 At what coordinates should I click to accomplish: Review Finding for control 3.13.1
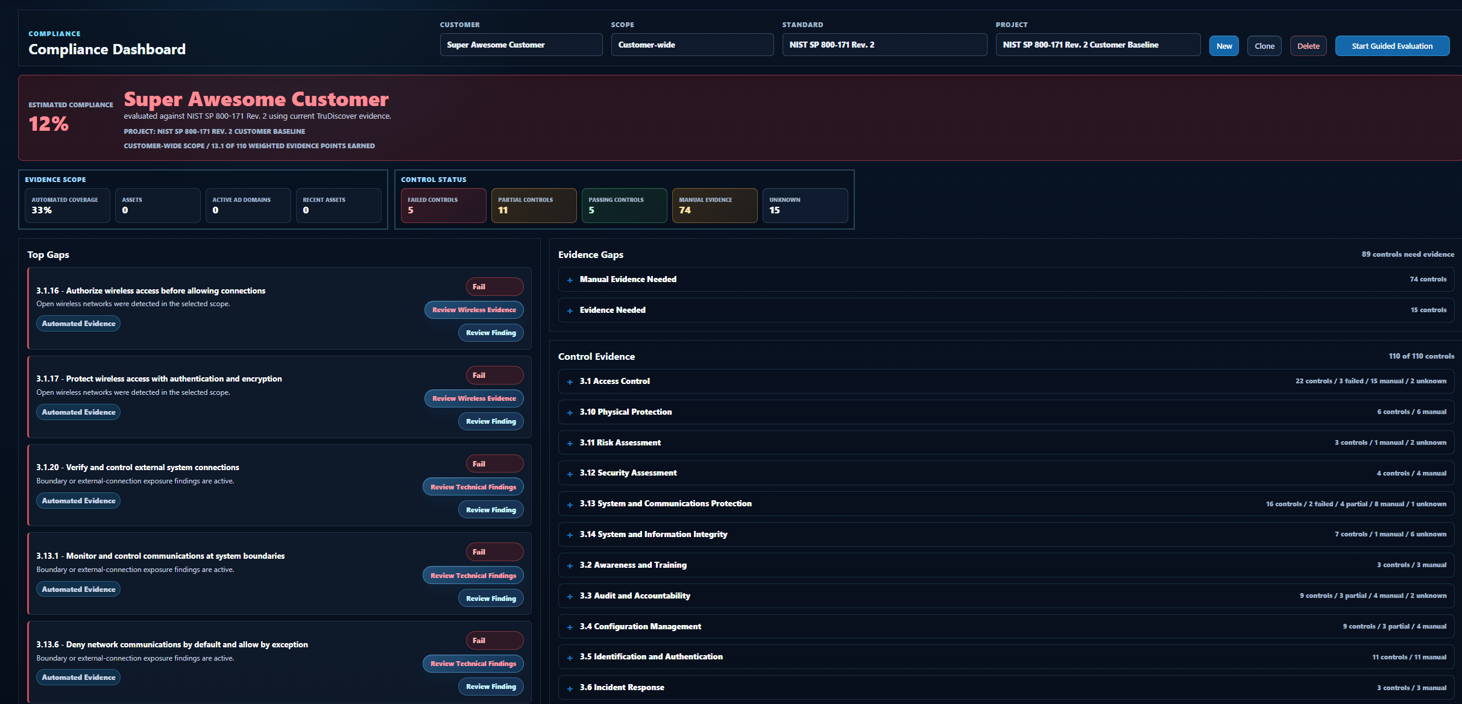click(x=491, y=599)
